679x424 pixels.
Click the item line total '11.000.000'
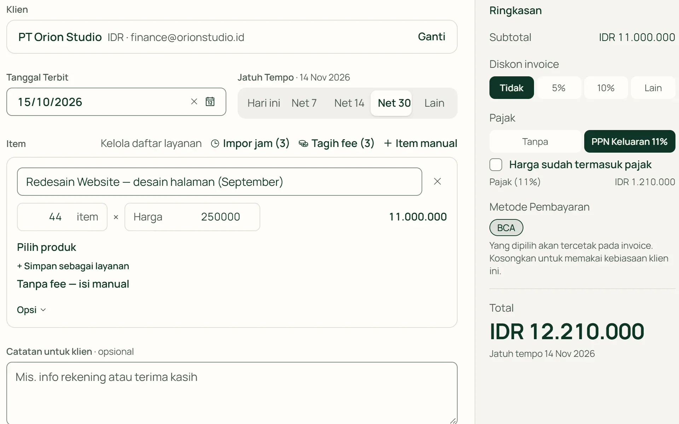point(418,217)
